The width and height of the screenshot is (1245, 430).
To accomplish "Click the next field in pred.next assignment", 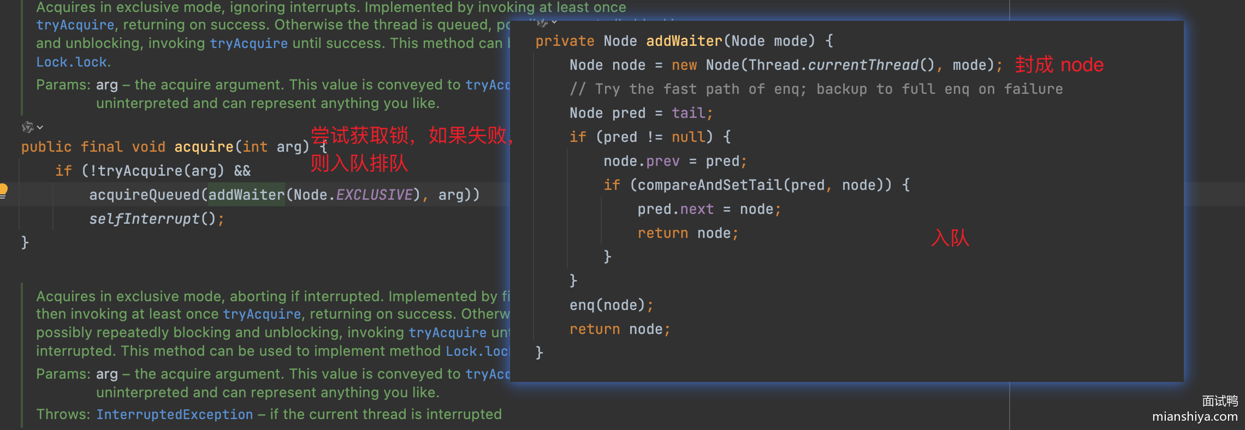I will click(697, 209).
